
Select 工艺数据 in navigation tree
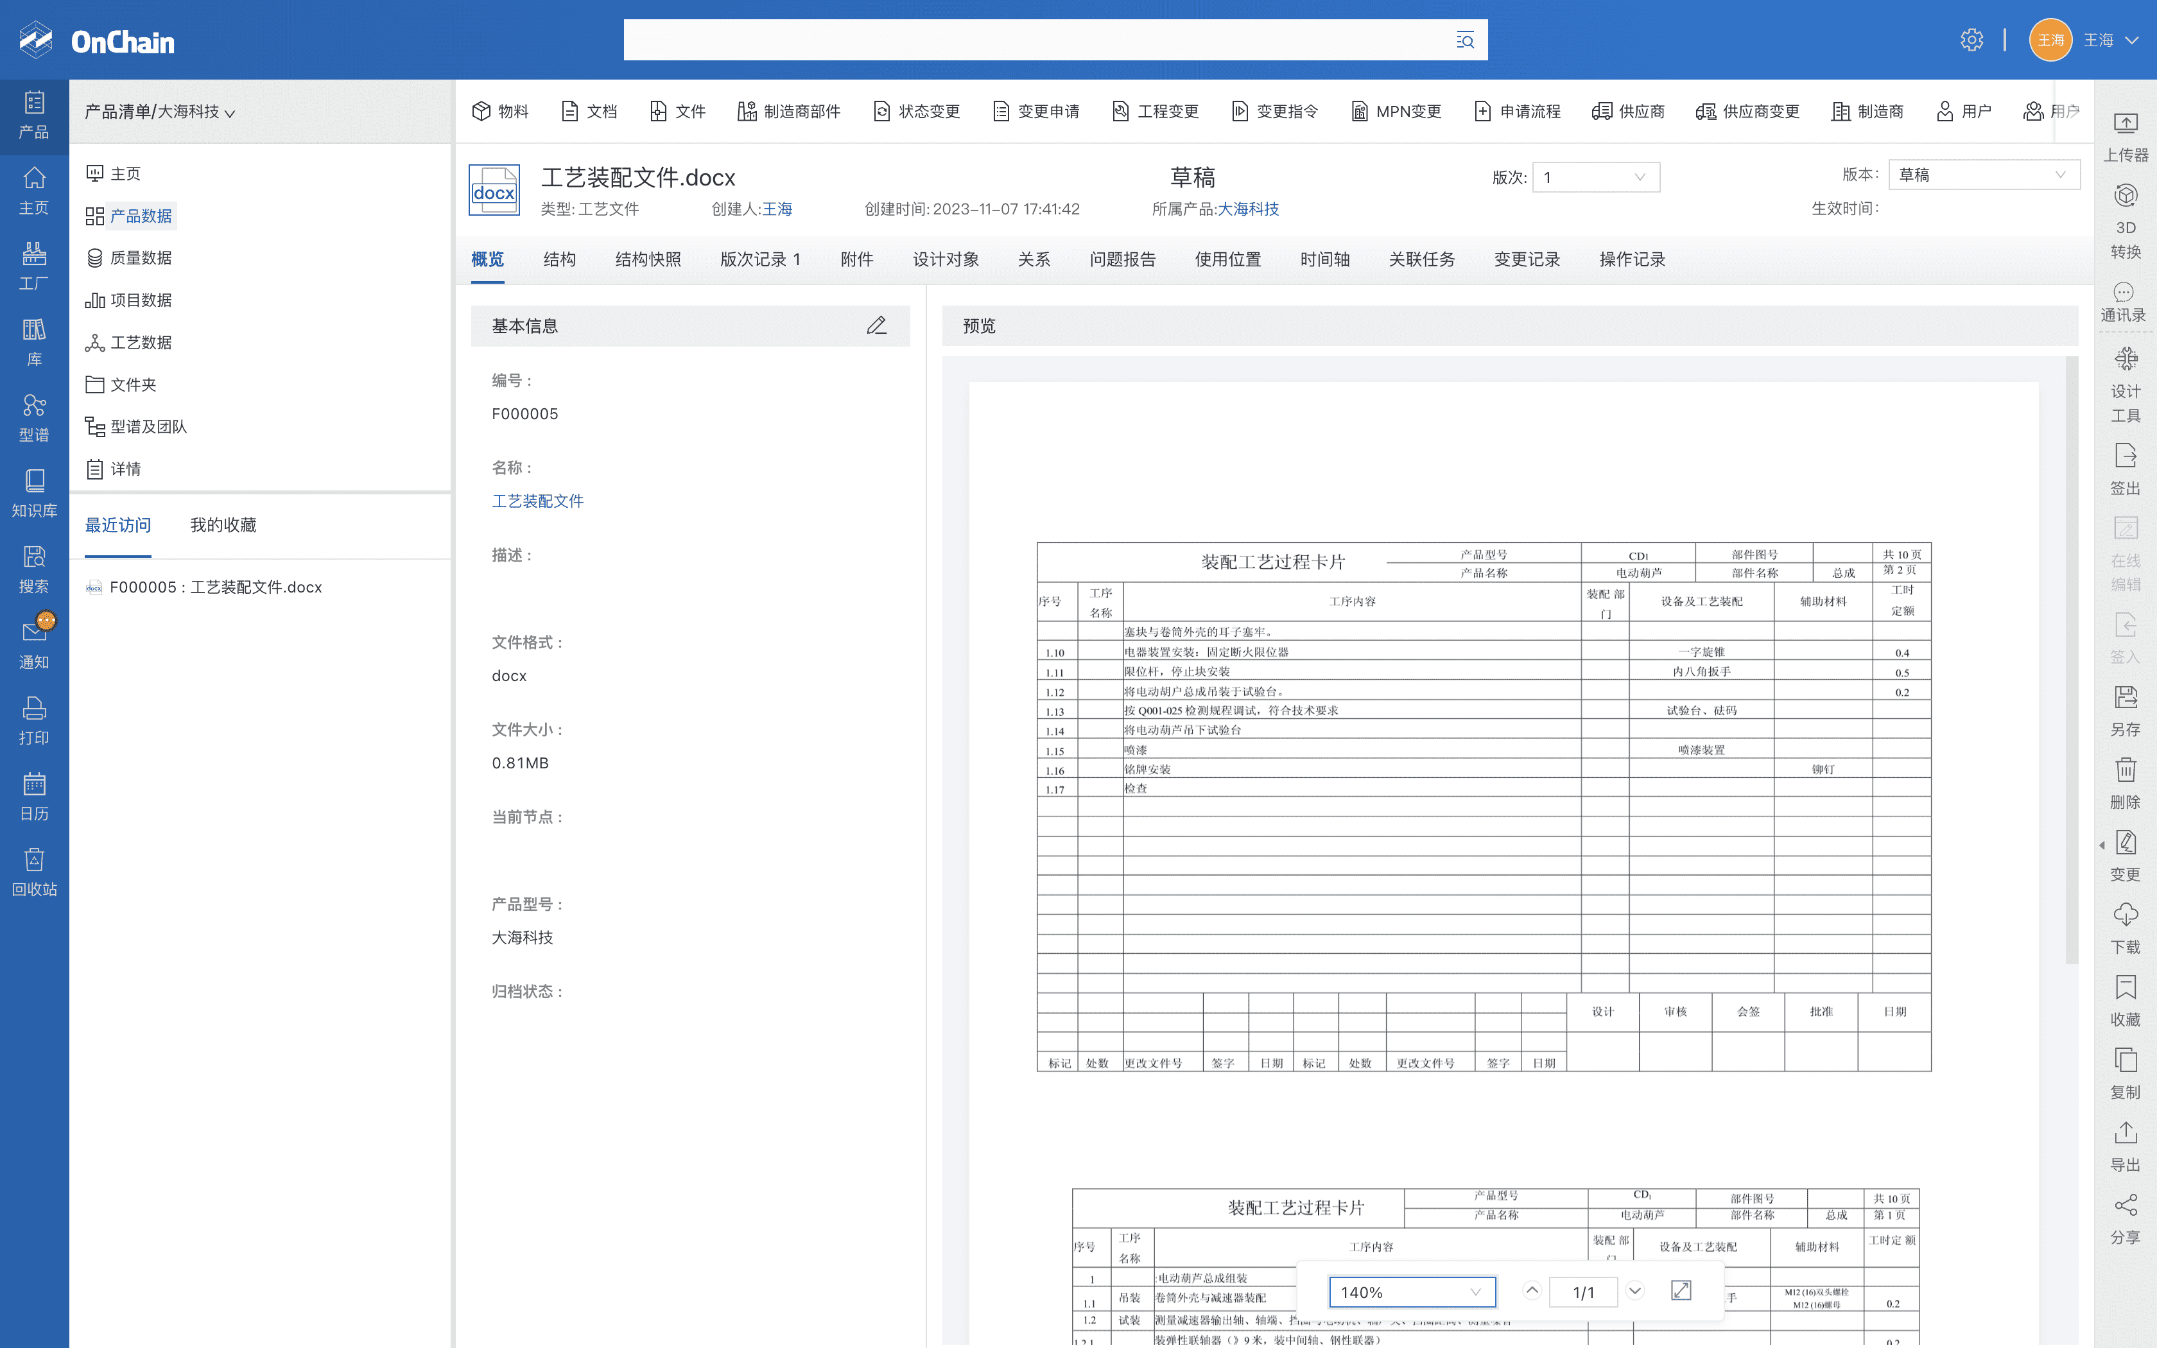[x=130, y=342]
